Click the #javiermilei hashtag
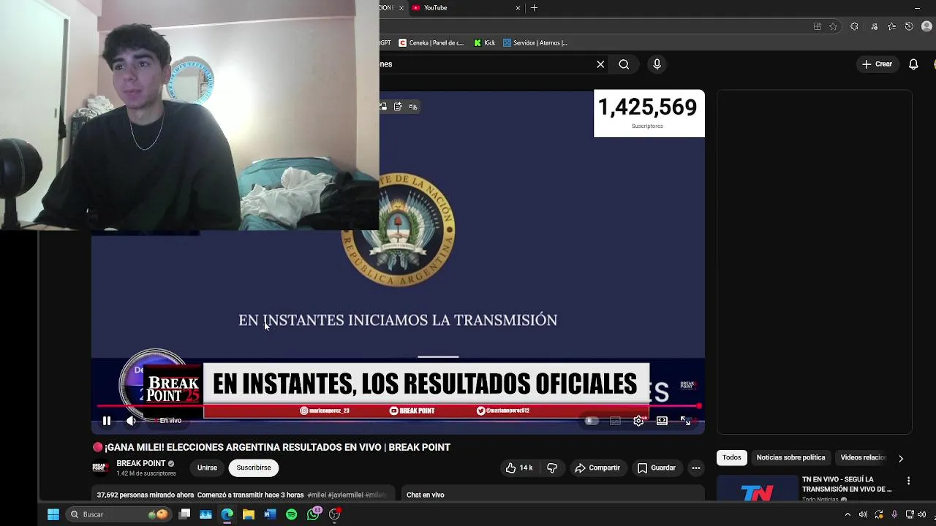Screen dimensions: 936x526 pyautogui.click(x=345, y=495)
